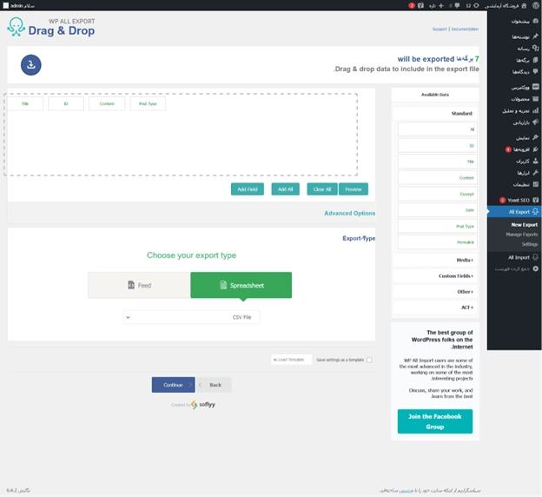
Task: Select the Feed export type
Action: [x=139, y=285]
